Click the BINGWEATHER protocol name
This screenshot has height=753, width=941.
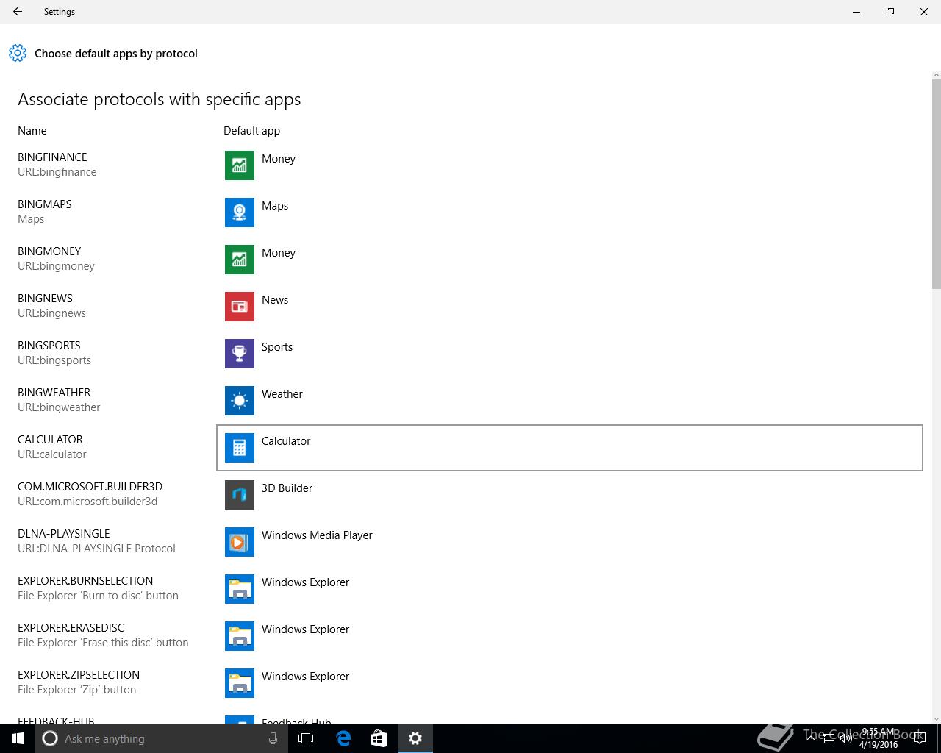click(54, 393)
